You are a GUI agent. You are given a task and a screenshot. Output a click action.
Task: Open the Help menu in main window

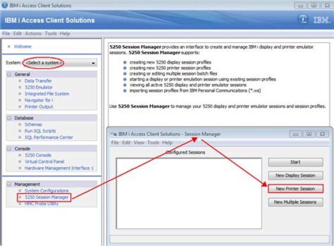[65, 33]
